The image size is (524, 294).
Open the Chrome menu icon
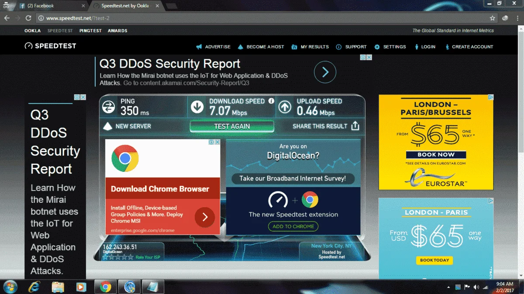point(517,18)
